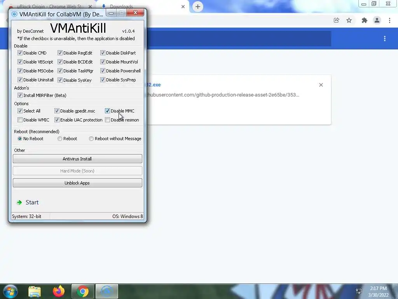
Task: Launch Firefox from the taskbar
Action: point(59,291)
